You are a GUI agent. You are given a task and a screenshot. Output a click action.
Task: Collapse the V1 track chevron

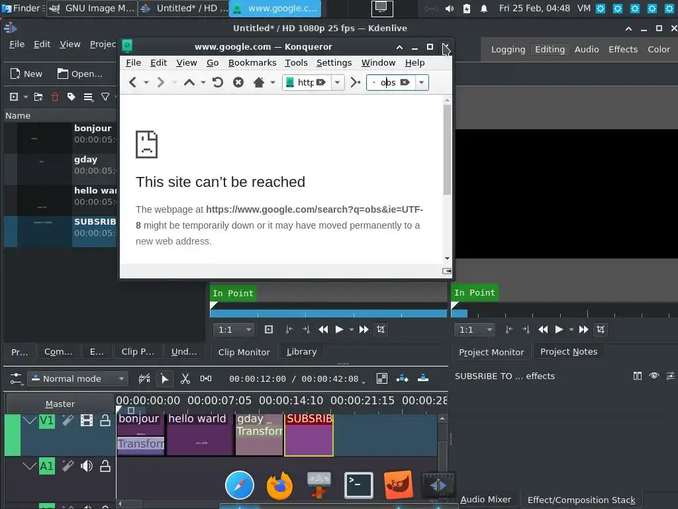pos(30,420)
